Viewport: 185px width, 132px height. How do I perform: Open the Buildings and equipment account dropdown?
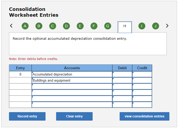tap(72, 81)
